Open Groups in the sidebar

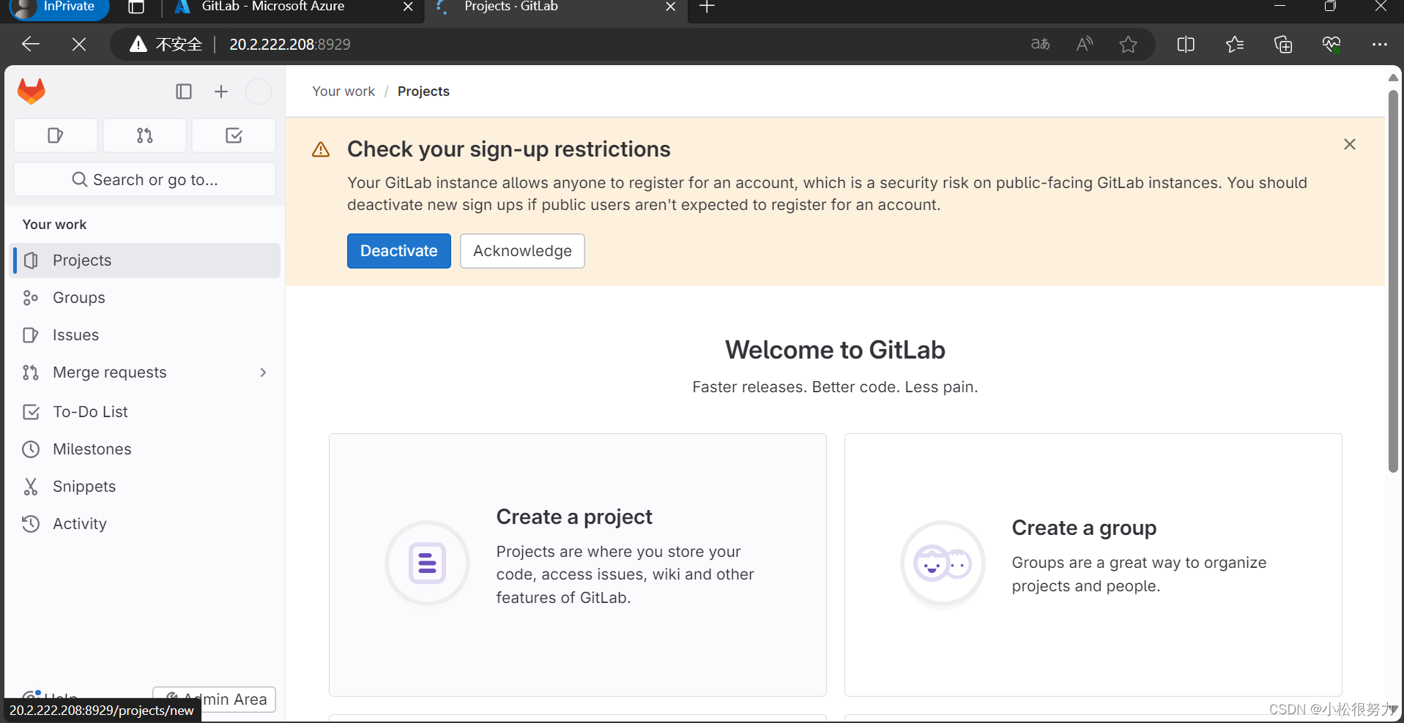[x=145, y=298]
